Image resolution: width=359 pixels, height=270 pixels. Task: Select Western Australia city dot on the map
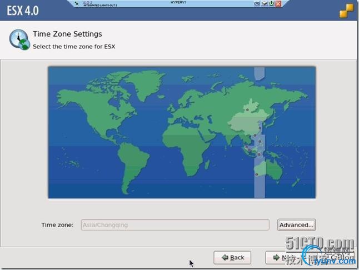click(x=257, y=174)
